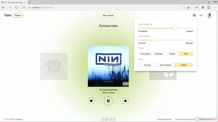Add page to favorites star
This screenshot has width=218, height=122.
188,8
